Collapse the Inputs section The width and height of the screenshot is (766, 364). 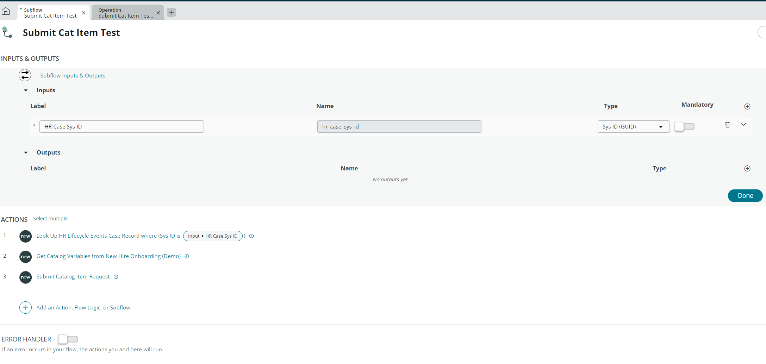point(26,90)
